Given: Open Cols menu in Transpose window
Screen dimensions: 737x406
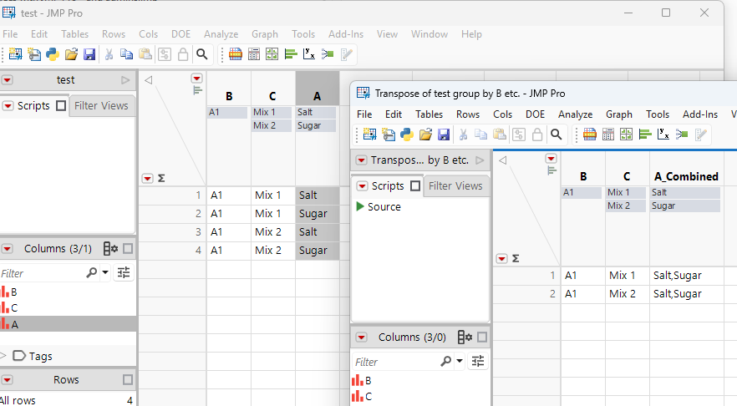Looking at the screenshot, I should (502, 114).
